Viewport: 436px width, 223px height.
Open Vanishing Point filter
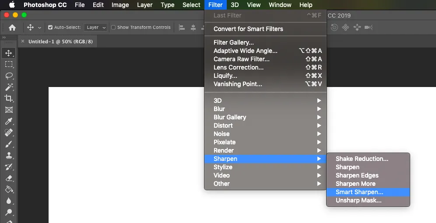265,84
